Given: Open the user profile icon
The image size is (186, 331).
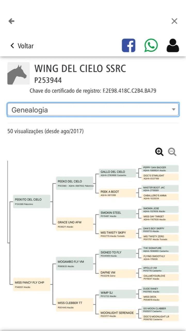Looking at the screenshot, I should pyautogui.click(x=173, y=46).
